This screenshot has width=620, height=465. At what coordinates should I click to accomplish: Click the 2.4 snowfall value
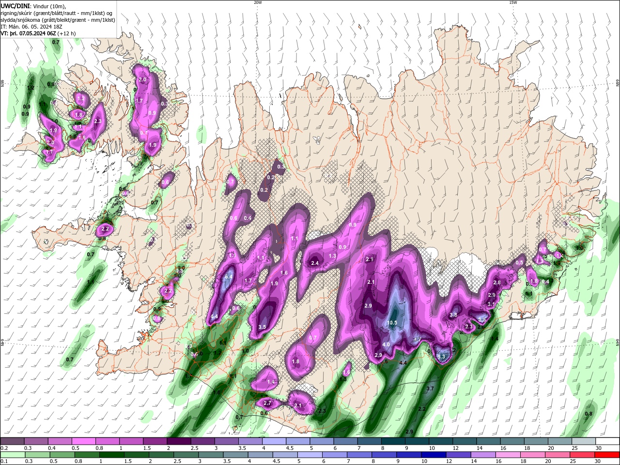click(315, 263)
